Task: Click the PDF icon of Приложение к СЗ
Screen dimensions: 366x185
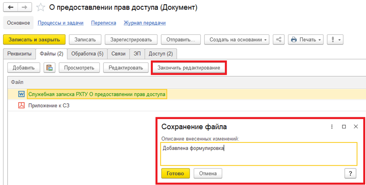Action: (21, 105)
